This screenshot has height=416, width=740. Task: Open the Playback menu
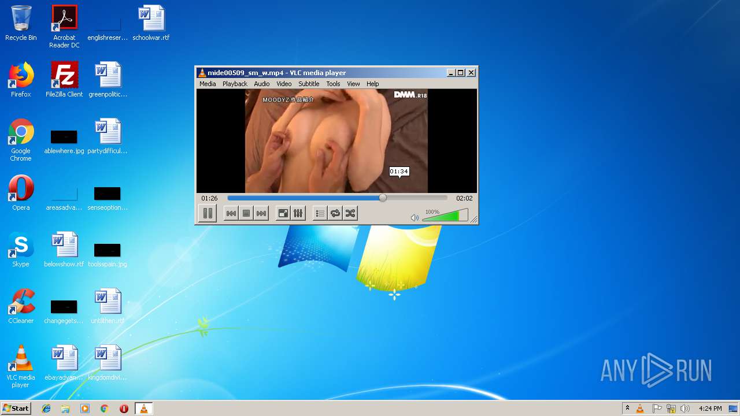point(235,84)
